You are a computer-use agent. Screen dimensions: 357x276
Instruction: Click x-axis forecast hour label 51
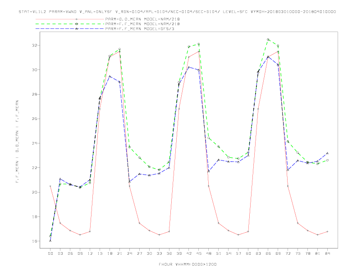(x=219, y=253)
